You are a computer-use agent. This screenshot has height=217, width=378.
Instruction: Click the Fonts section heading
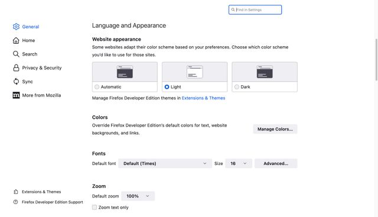(99, 154)
